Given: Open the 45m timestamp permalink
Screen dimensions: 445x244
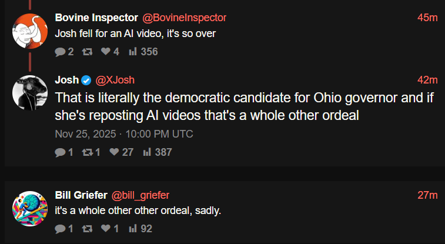Looking at the screenshot, I should pos(427,18).
